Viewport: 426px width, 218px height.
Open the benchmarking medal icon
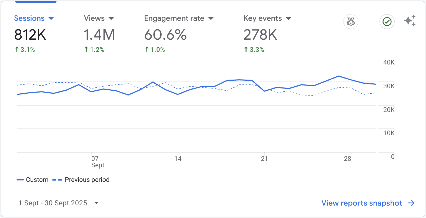pyautogui.click(x=351, y=22)
